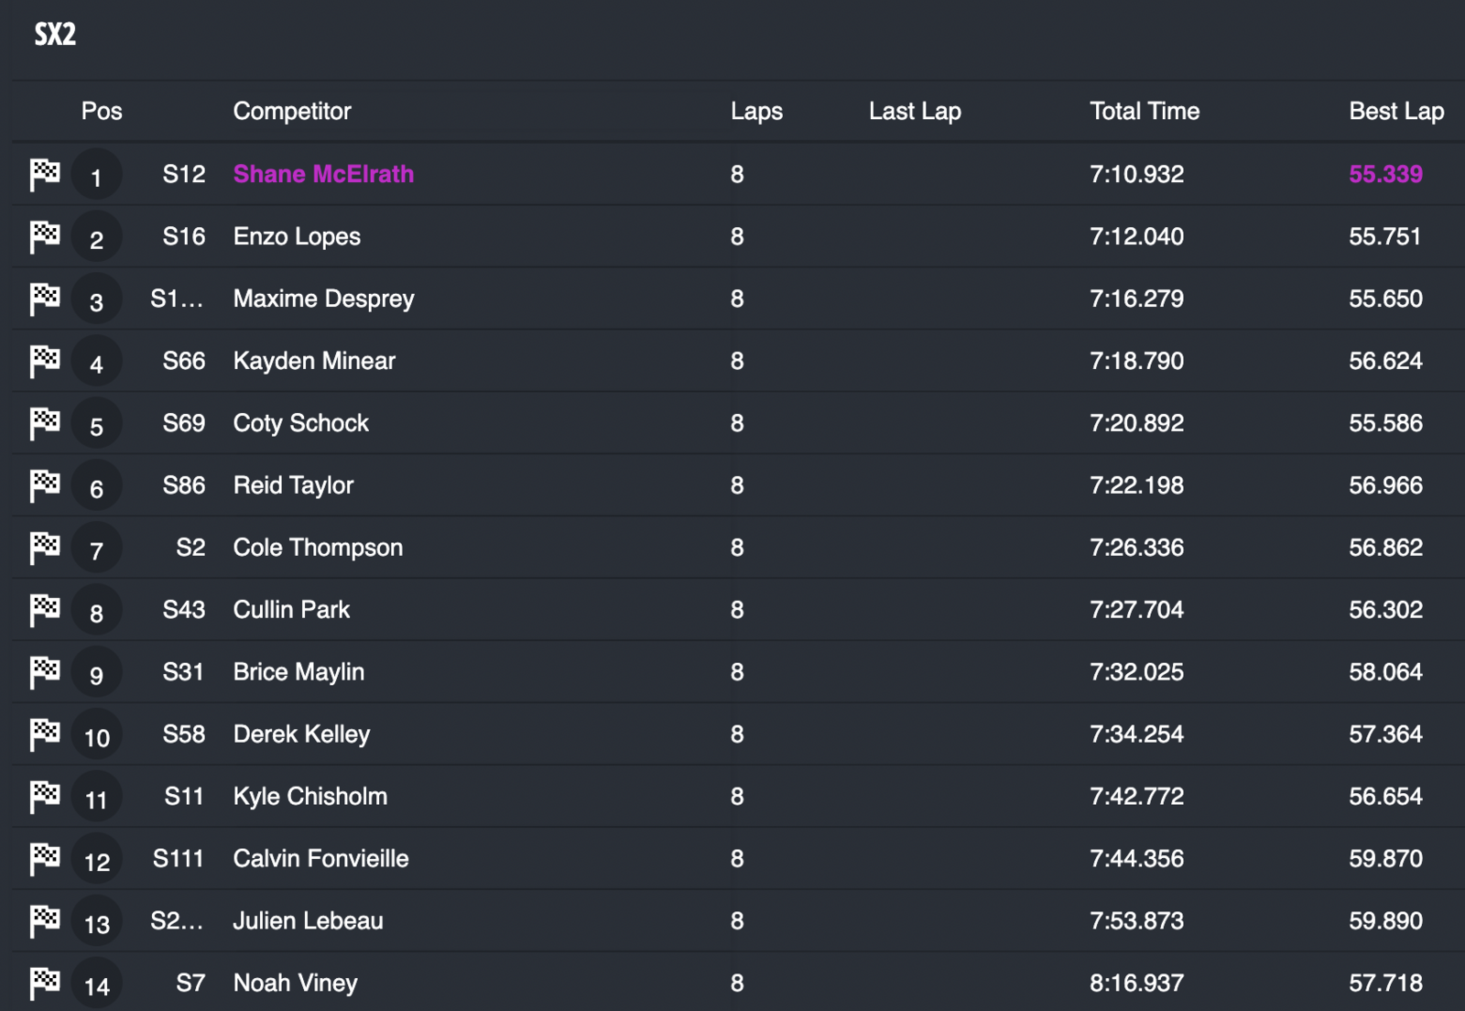
Task: Sort results by Total Time header
Action: tap(1144, 112)
